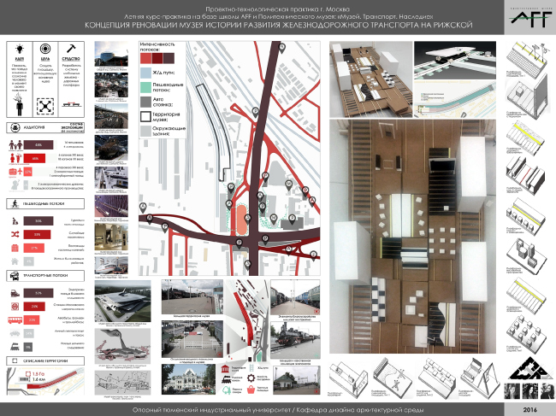Click the Транспортные потоки section header
This screenshot has width=556, height=416.
(44, 276)
